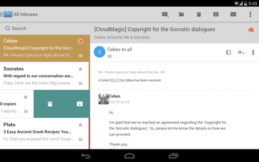259x162 pixels.
Task: Open message overflow menu next to reply
Action: 253,52
